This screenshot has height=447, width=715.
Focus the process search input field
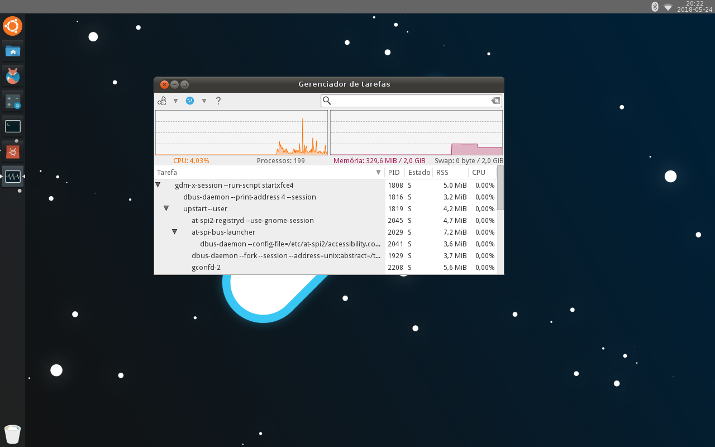[411, 101]
